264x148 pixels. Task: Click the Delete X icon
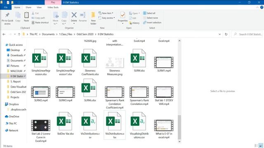point(74,15)
